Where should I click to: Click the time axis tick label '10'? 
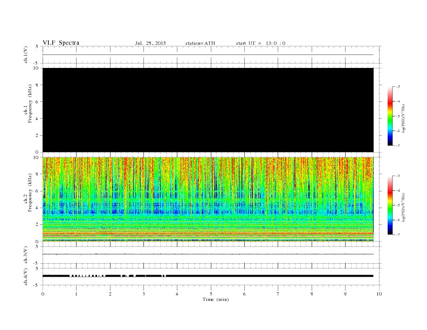coord(379,294)
